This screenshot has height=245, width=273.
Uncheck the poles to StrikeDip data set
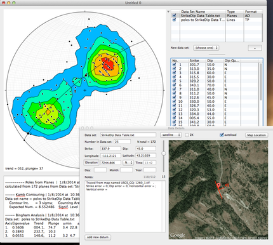pyautogui.click(x=174, y=20)
